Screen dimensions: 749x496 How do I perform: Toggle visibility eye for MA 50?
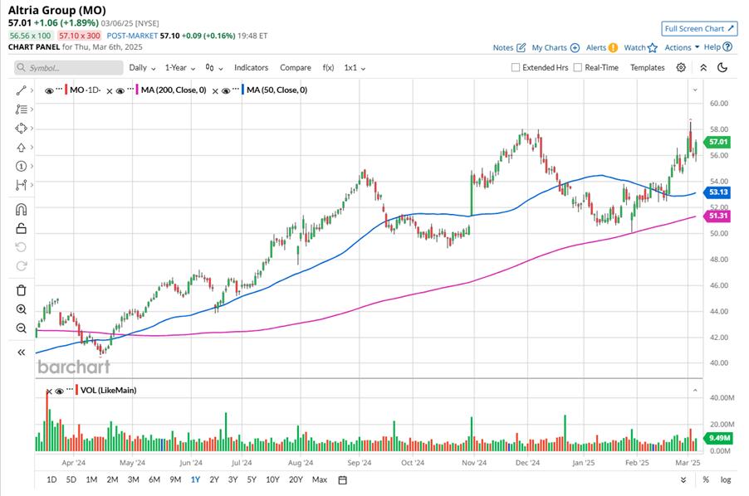[226, 90]
